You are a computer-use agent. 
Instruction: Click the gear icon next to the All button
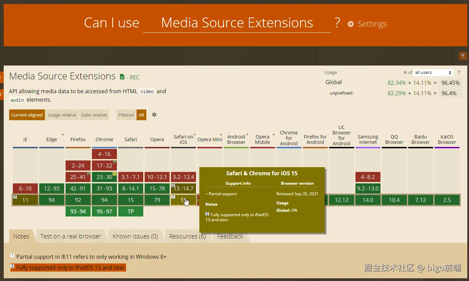154,115
